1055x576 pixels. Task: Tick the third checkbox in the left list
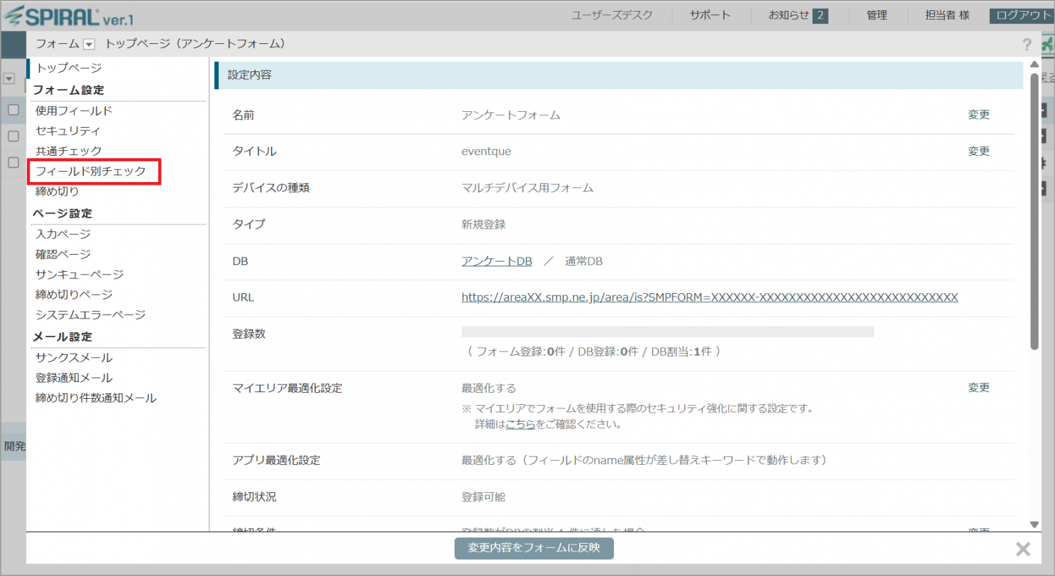(13, 163)
